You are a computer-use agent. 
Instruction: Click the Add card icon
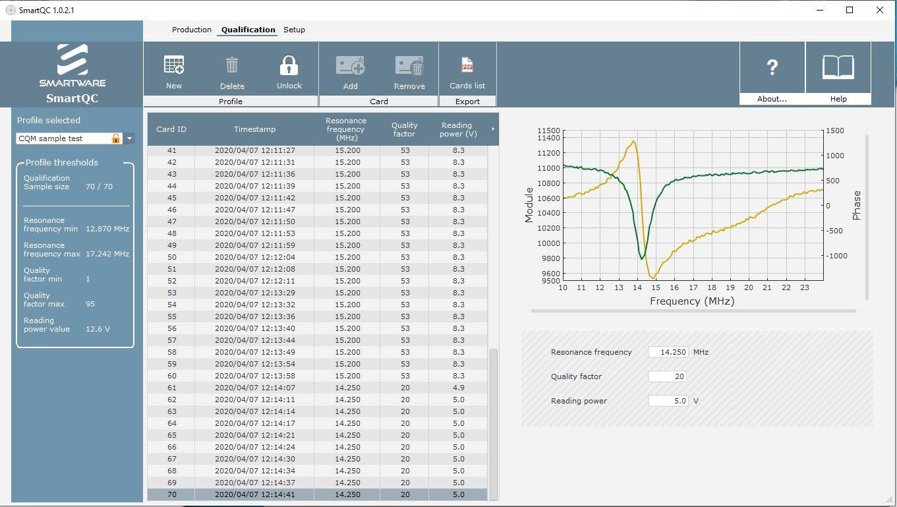[350, 66]
